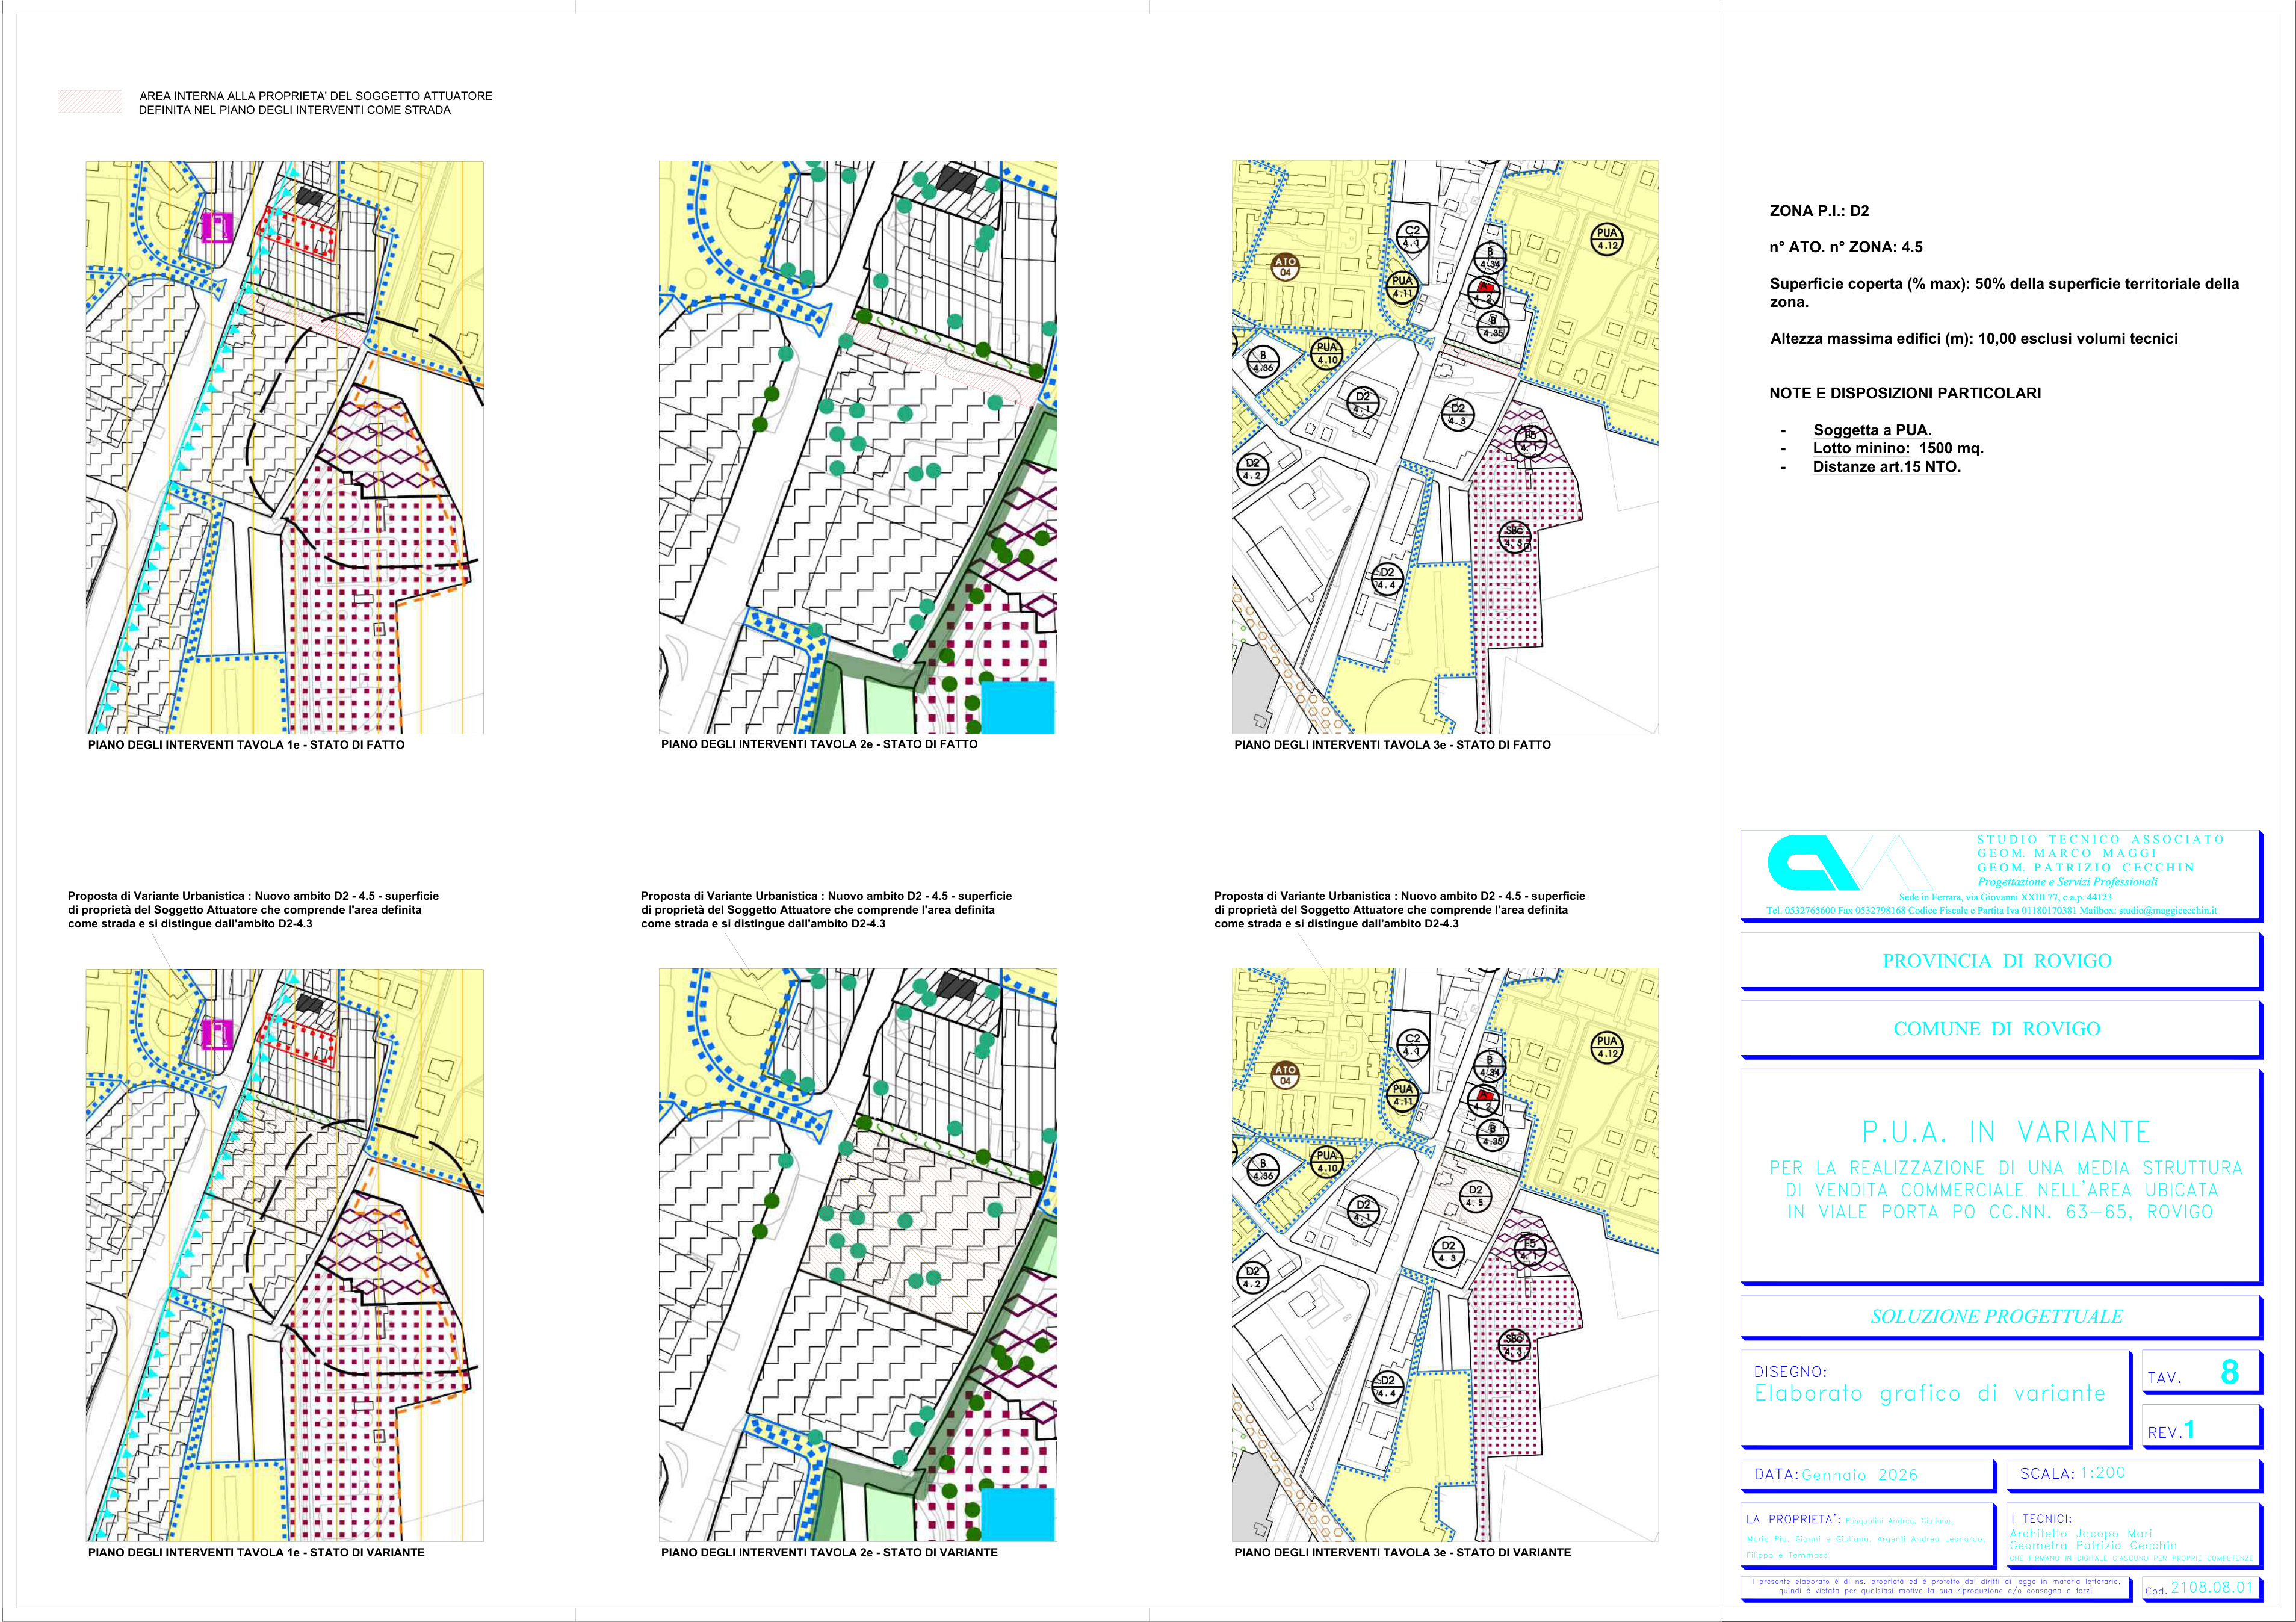Select the Tavola 2e Stato di Fatto map

pyautogui.click(x=858, y=447)
